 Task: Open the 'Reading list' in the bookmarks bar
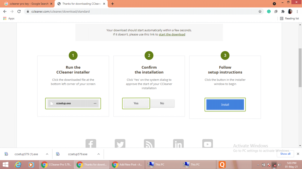(x=290, y=18)
